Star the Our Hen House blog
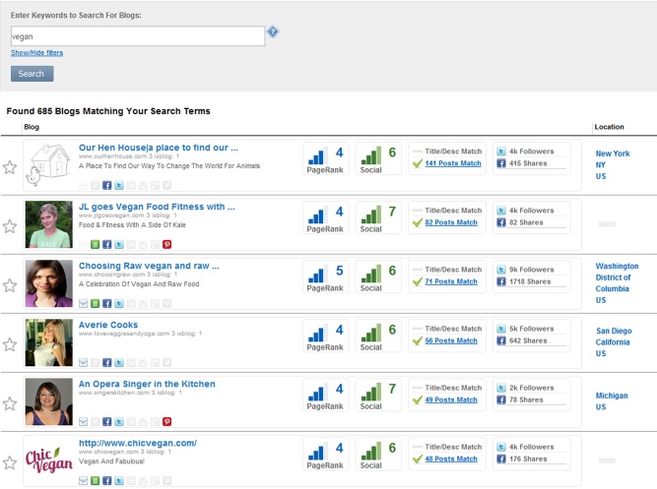The width and height of the screenshot is (657, 489). click(10, 167)
